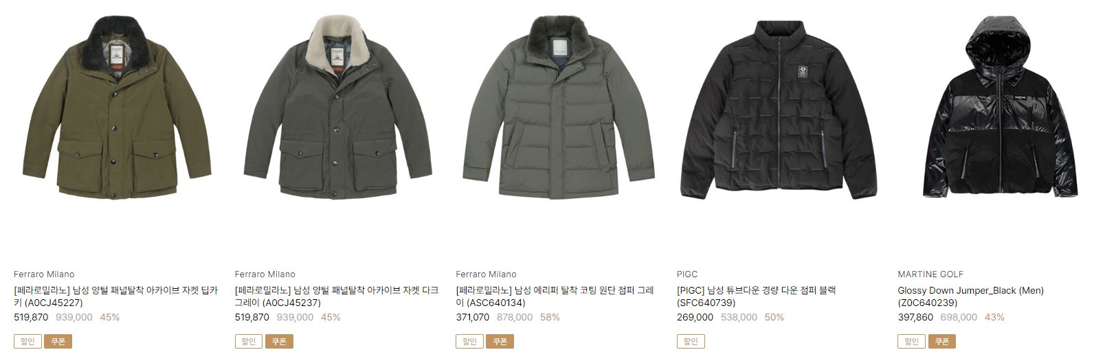1094x363 pixels.
Task: Click 쿠폰 badge under the 371,070 jumper
Action: click(500, 341)
